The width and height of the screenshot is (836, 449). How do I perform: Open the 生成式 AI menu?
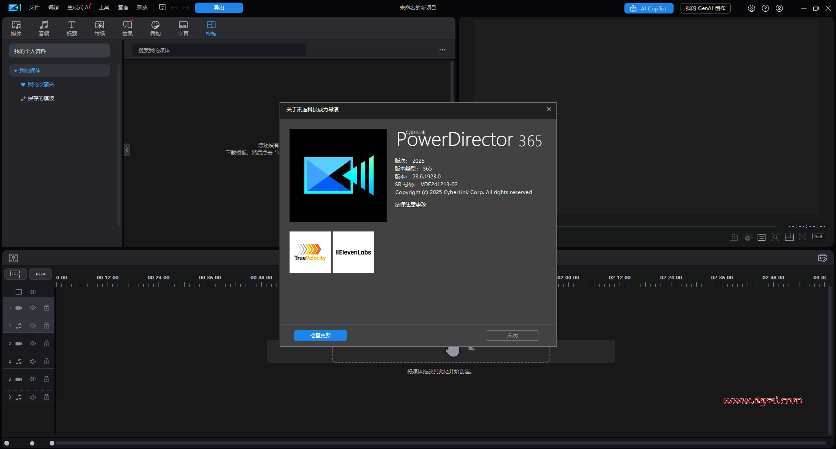(79, 7)
